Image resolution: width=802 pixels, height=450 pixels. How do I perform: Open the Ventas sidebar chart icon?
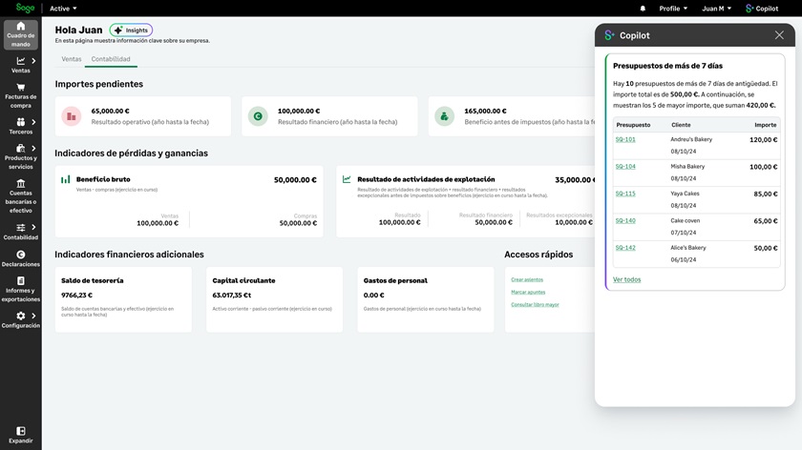click(x=20, y=61)
